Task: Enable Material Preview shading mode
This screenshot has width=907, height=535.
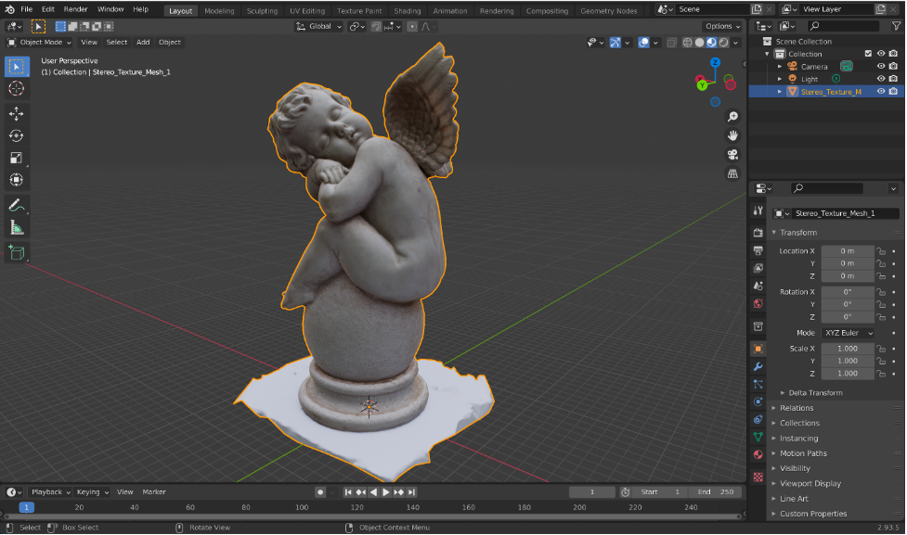Action: [710, 42]
